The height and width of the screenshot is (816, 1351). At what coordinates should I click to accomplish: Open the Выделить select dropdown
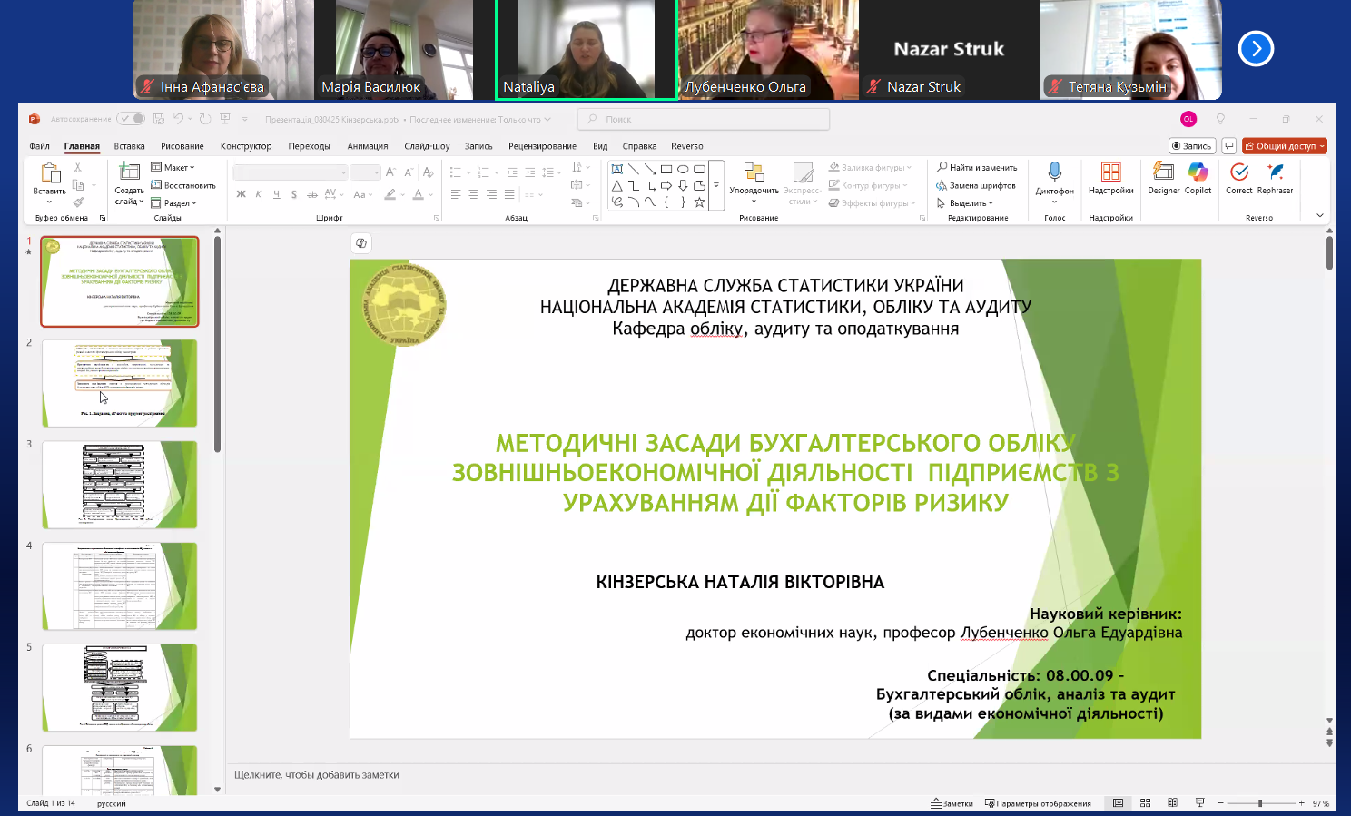967,203
